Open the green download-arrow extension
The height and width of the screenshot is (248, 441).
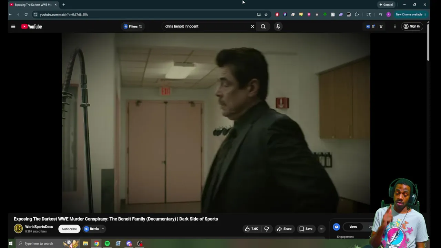[325, 14]
